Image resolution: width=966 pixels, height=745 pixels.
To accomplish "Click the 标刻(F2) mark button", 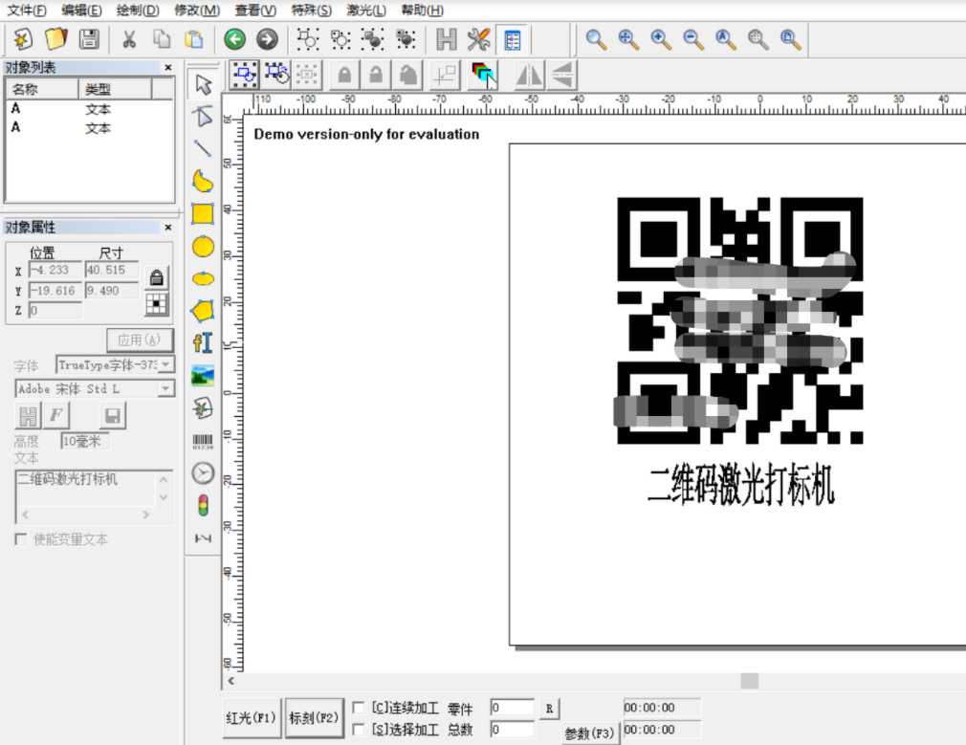I will [x=315, y=718].
